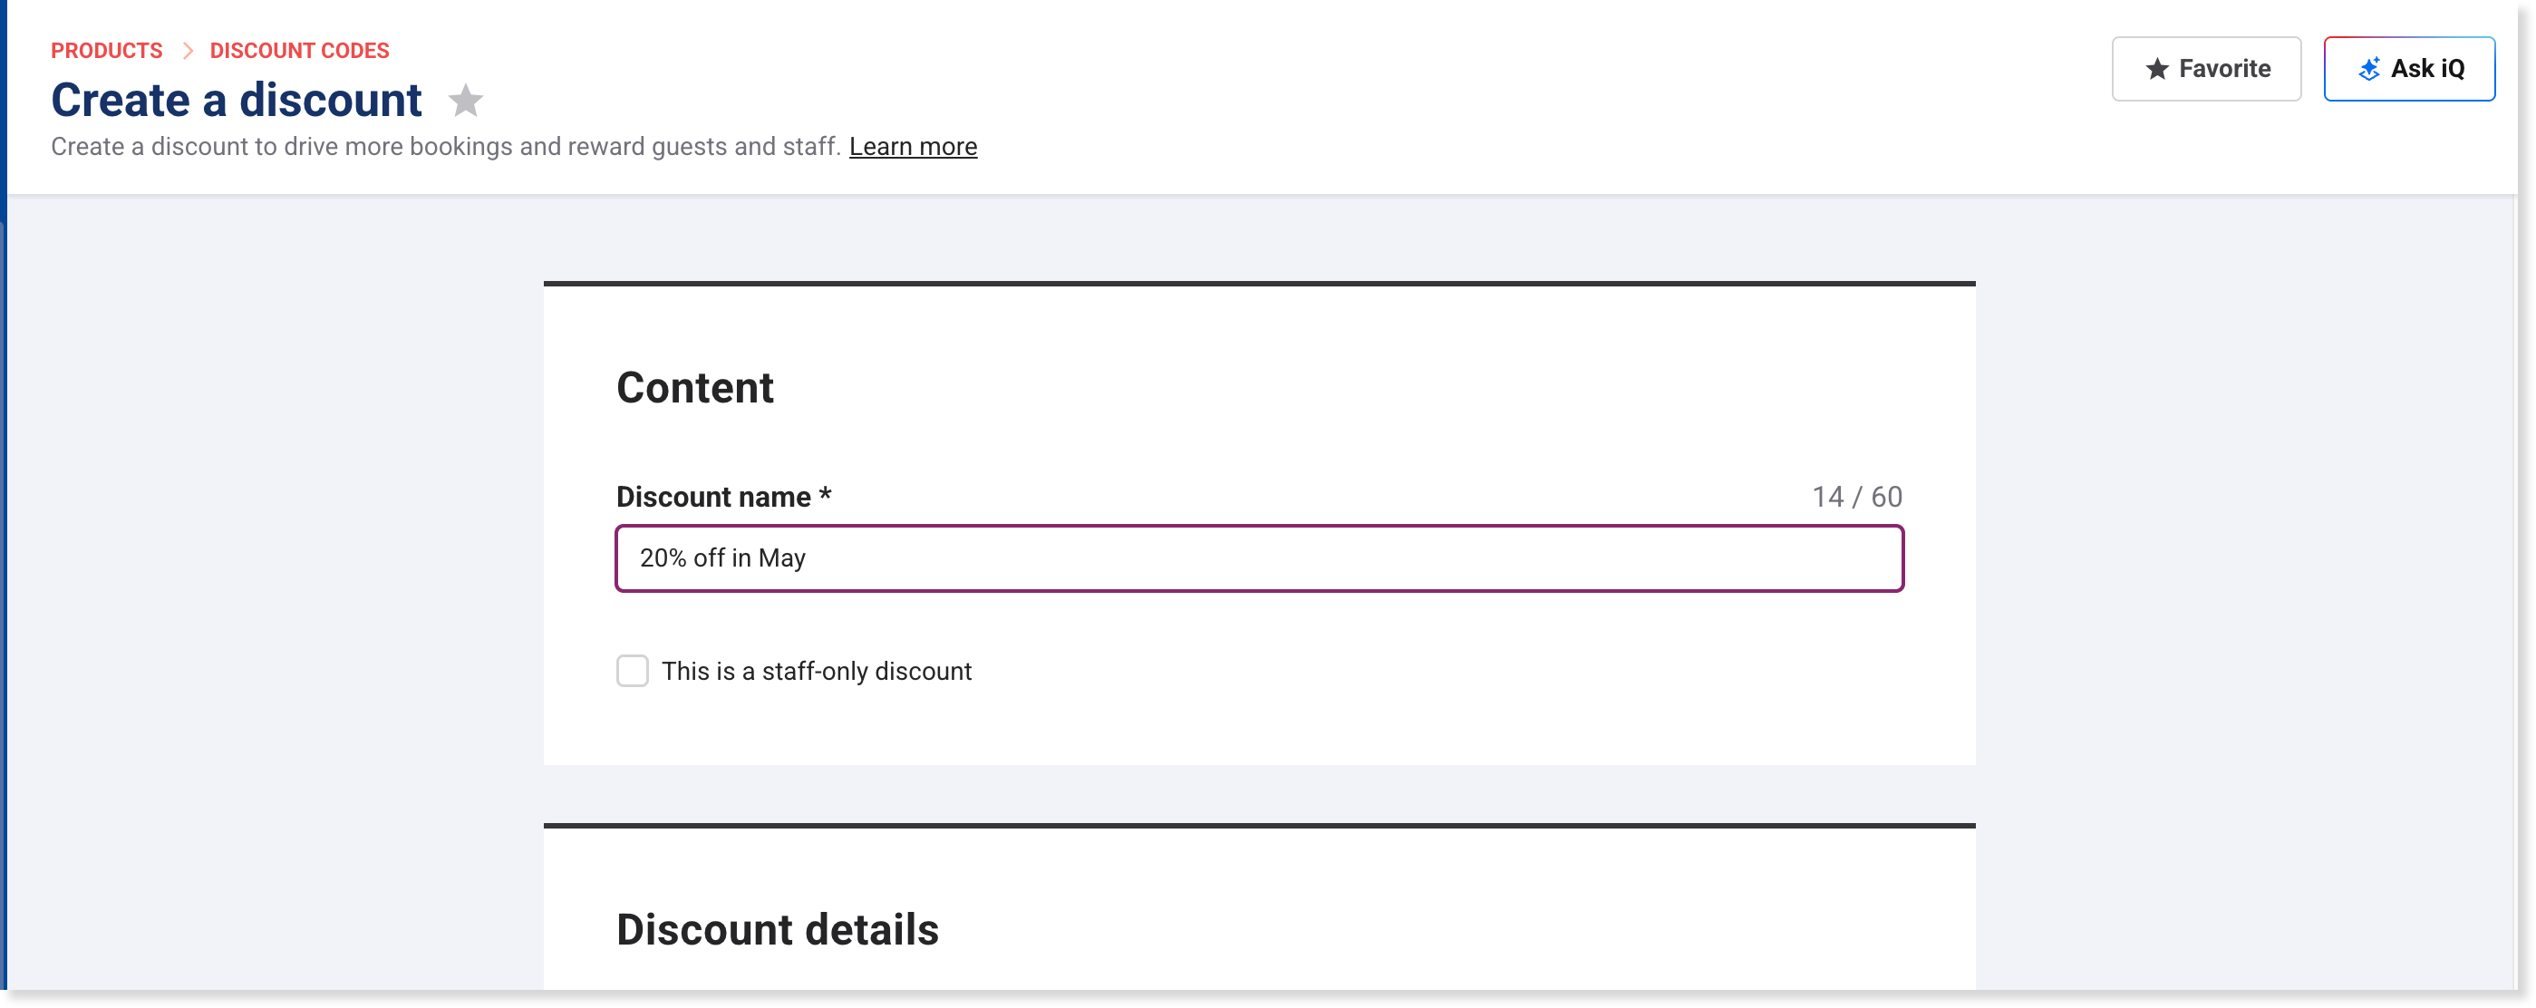Enable the staff-only discount checkbox

click(x=632, y=671)
